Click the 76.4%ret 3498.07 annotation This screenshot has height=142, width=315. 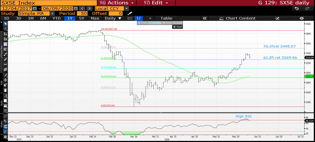tap(280, 46)
